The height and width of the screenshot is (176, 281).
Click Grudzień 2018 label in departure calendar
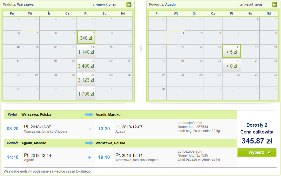(105, 5)
